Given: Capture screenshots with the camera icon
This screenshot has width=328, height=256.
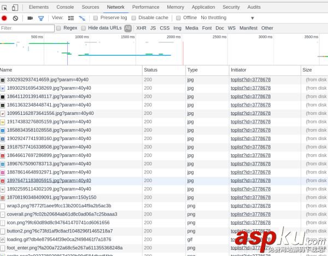Looking at the screenshot, I should click(30, 18).
